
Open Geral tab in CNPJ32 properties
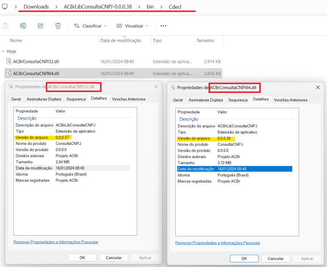click(16, 99)
